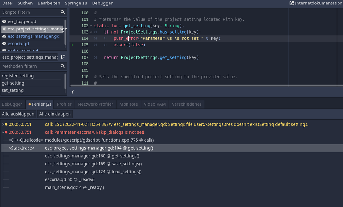The height and width of the screenshot is (207, 343).
Task: Collapse the code fold arrow on line 103
Action: click(91, 32)
